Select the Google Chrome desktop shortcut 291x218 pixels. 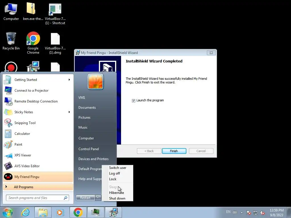[x=33, y=38]
